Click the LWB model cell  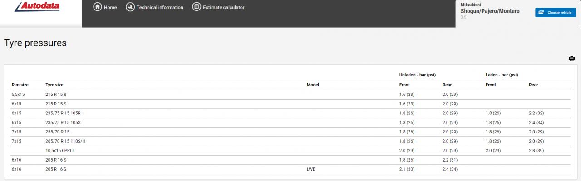click(311, 169)
